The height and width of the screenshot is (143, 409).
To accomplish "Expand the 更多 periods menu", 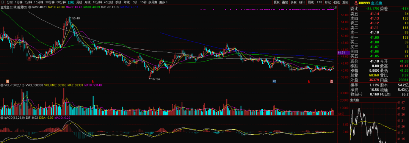I will tap(163, 2).
